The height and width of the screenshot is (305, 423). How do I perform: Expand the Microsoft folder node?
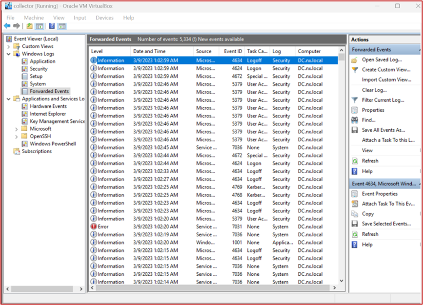click(x=17, y=129)
